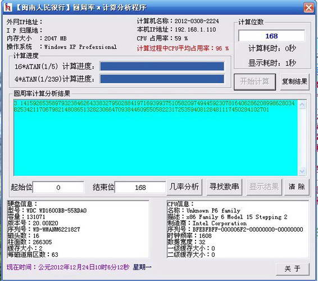This screenshot has height=281, width=318.
Task: Click the 星期一 weekday text
Action: click(x=142, y=267)
